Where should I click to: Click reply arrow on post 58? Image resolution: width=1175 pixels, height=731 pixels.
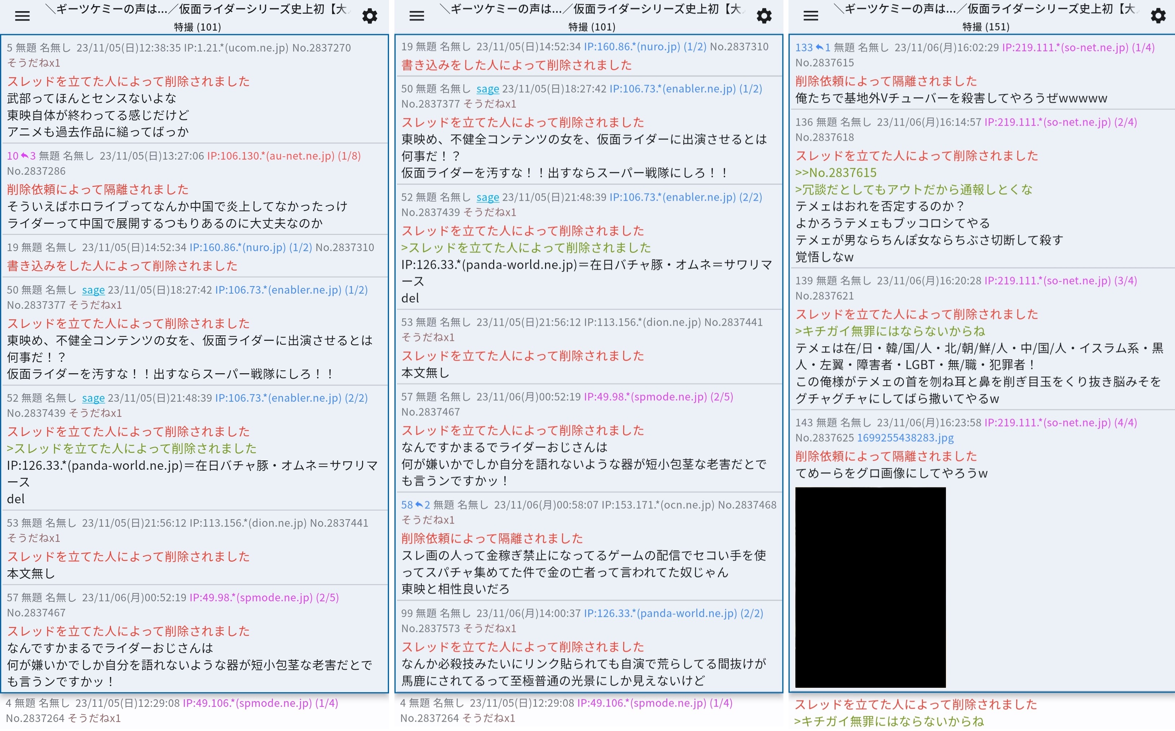419,505
